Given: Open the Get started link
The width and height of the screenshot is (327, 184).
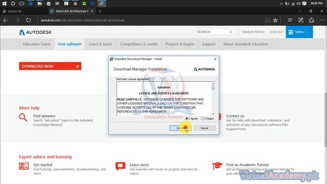Looking at the screenshot, I should [x=43, y=165].
